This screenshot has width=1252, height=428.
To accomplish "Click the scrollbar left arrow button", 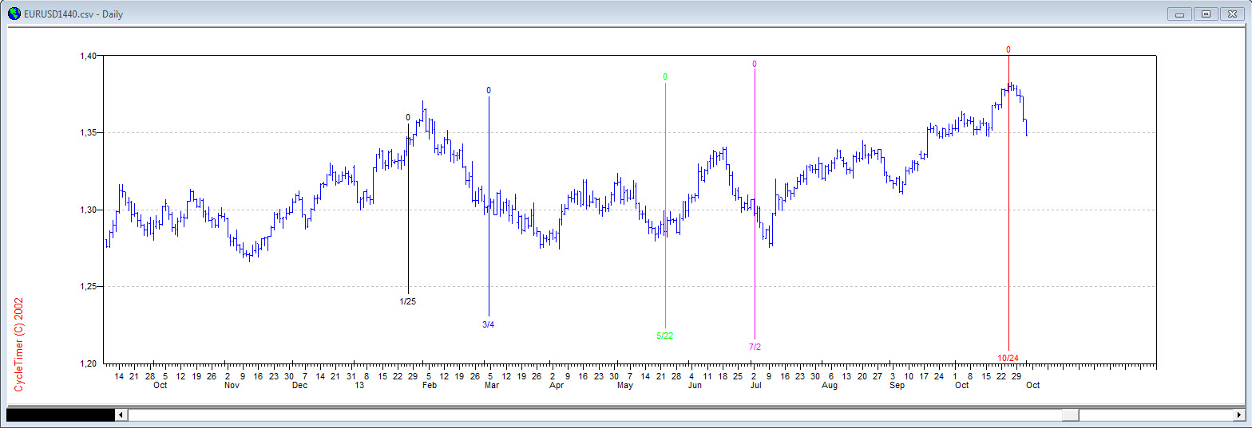I will pos(121,415).
